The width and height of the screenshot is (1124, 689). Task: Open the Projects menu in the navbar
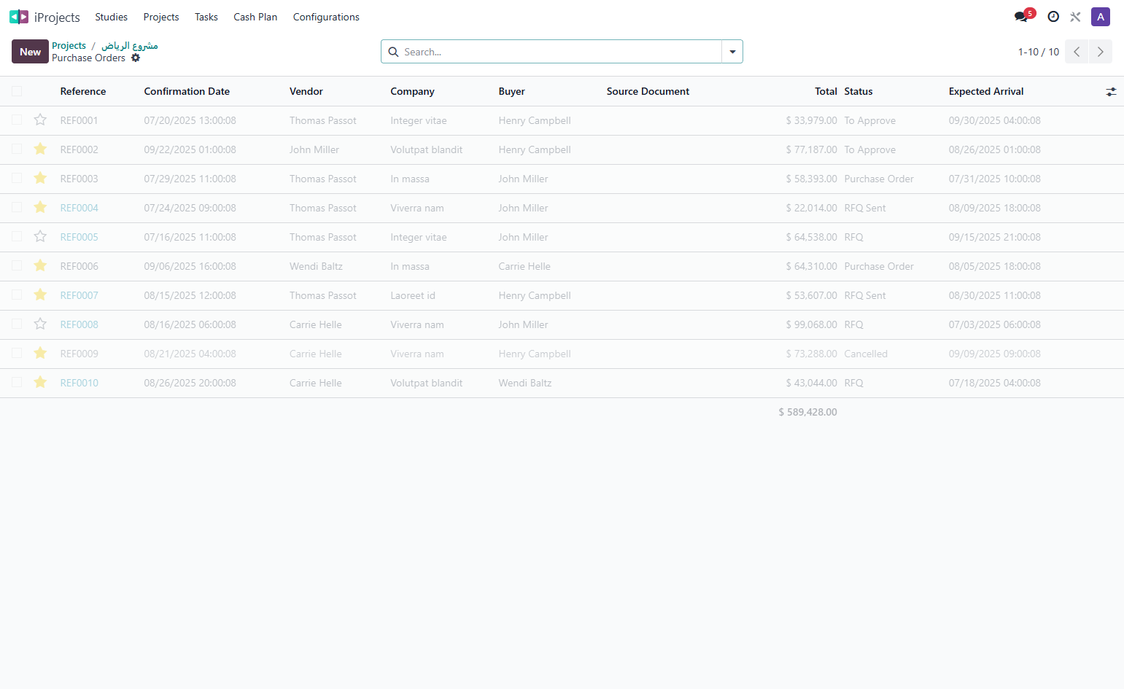[161, 17]
